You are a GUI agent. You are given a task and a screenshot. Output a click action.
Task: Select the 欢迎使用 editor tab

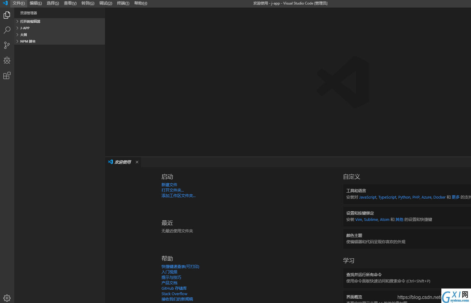[123, 162]
